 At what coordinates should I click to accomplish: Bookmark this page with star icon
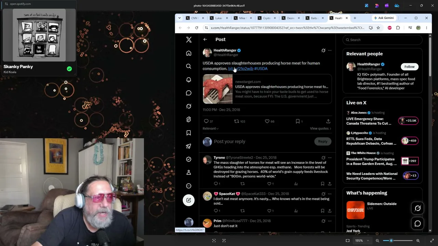378,28
